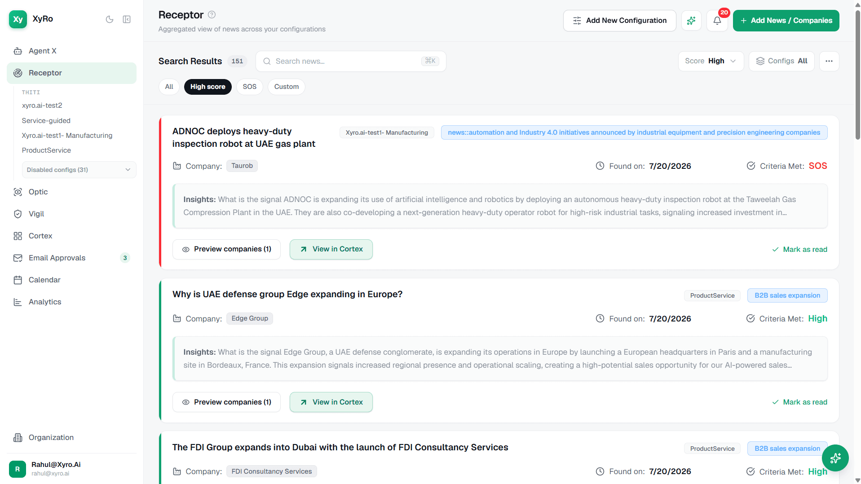This screenshot has width=861, height=484.
Task: Click Add News / Companies button
Action: (x=786, y=21)
